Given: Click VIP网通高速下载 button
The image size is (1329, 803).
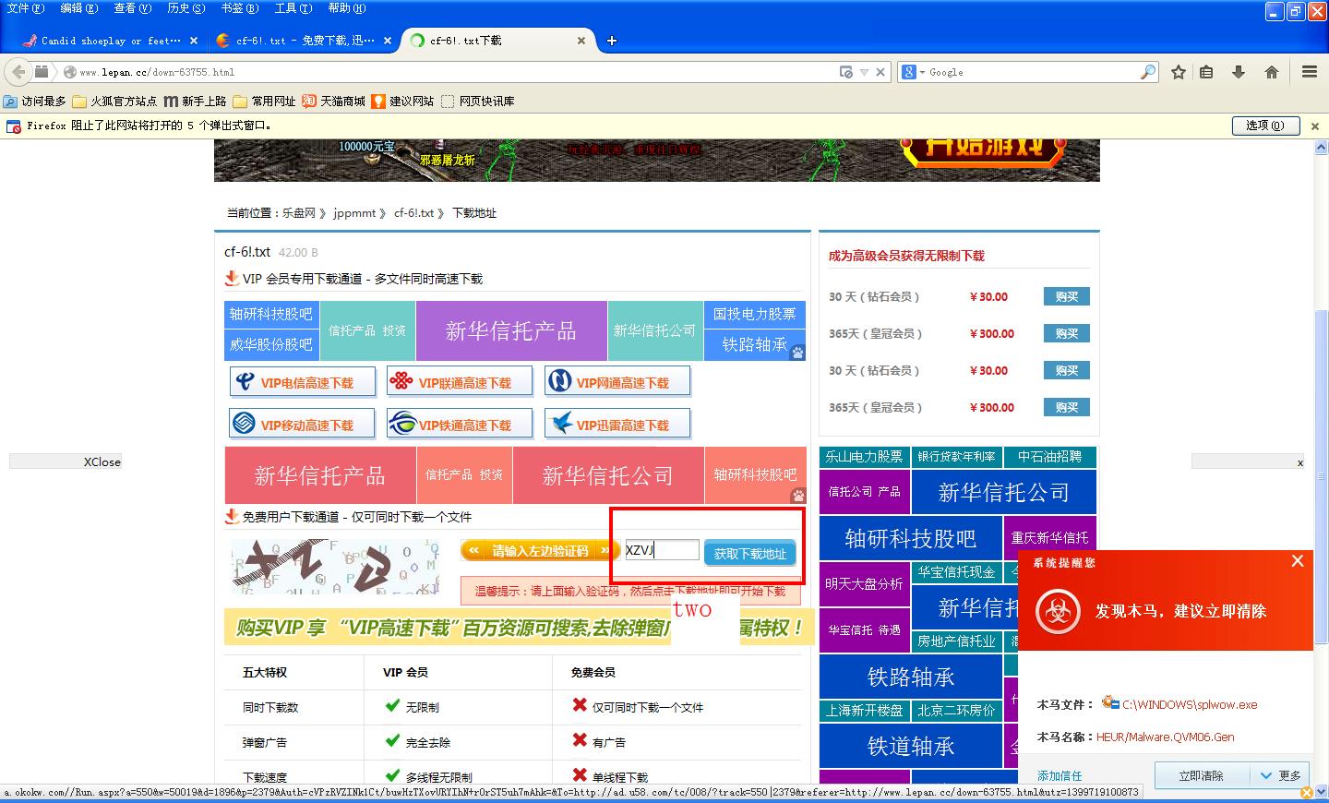Looking at the screenshot, I should pos(617,382).
